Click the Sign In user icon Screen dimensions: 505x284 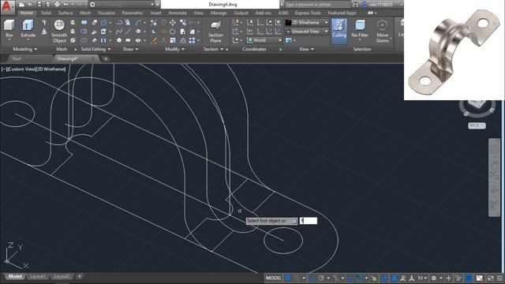(x=365, y=5)
